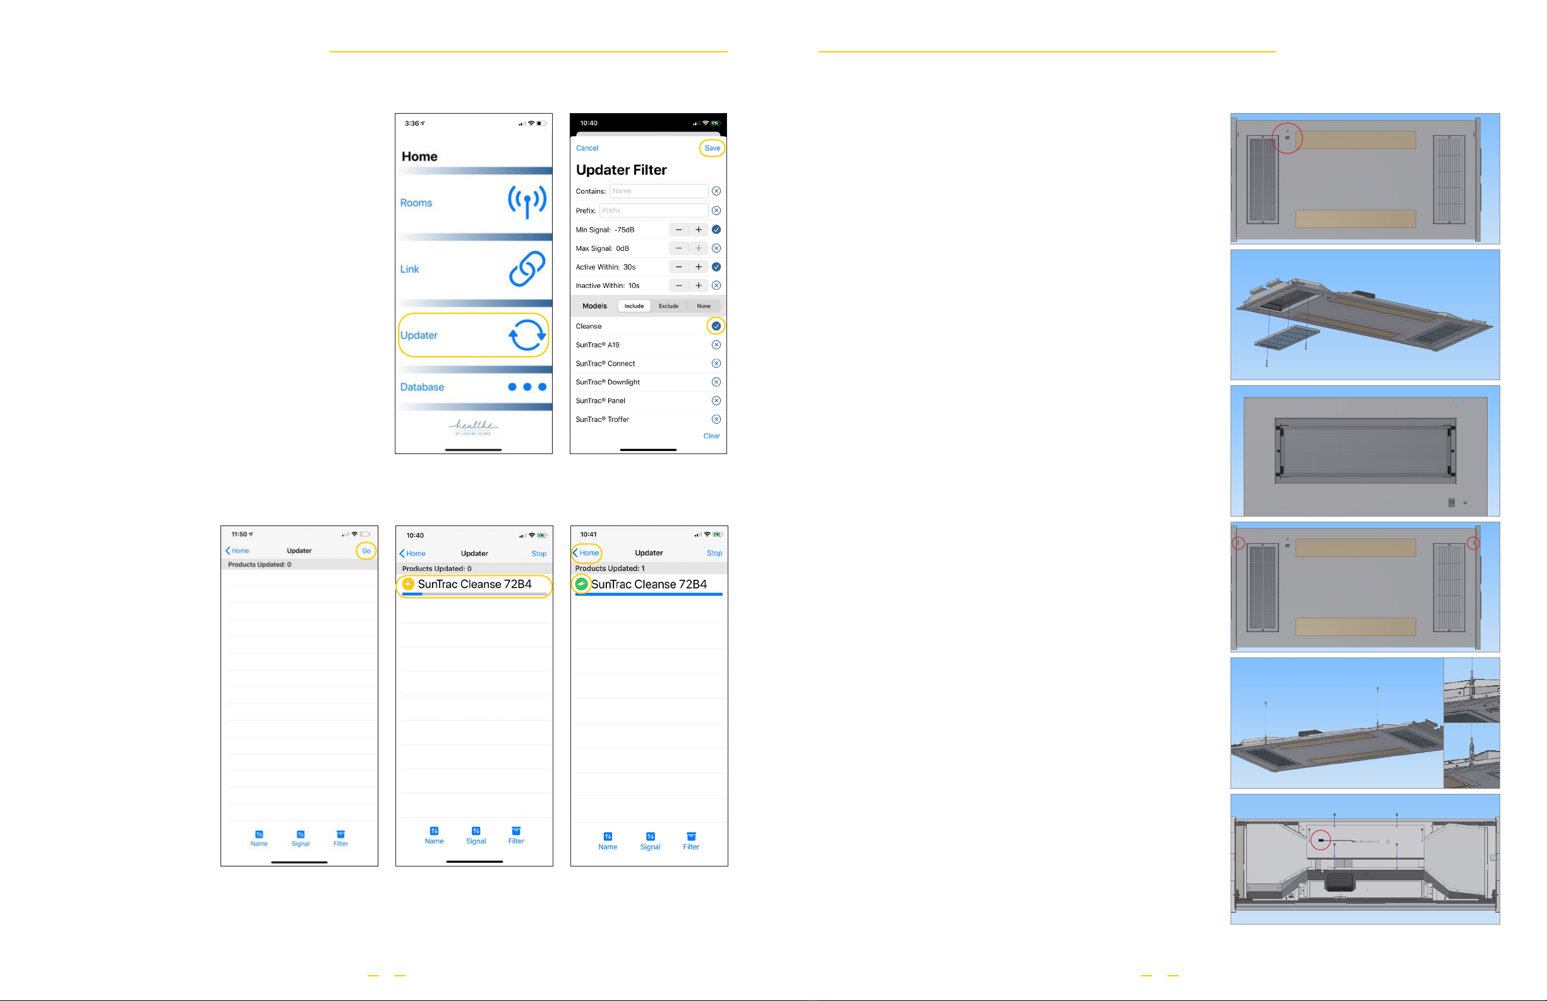Clear the Prefix field with its x icon
This screenshot has height=1001, width=1547.
(716, 210)
